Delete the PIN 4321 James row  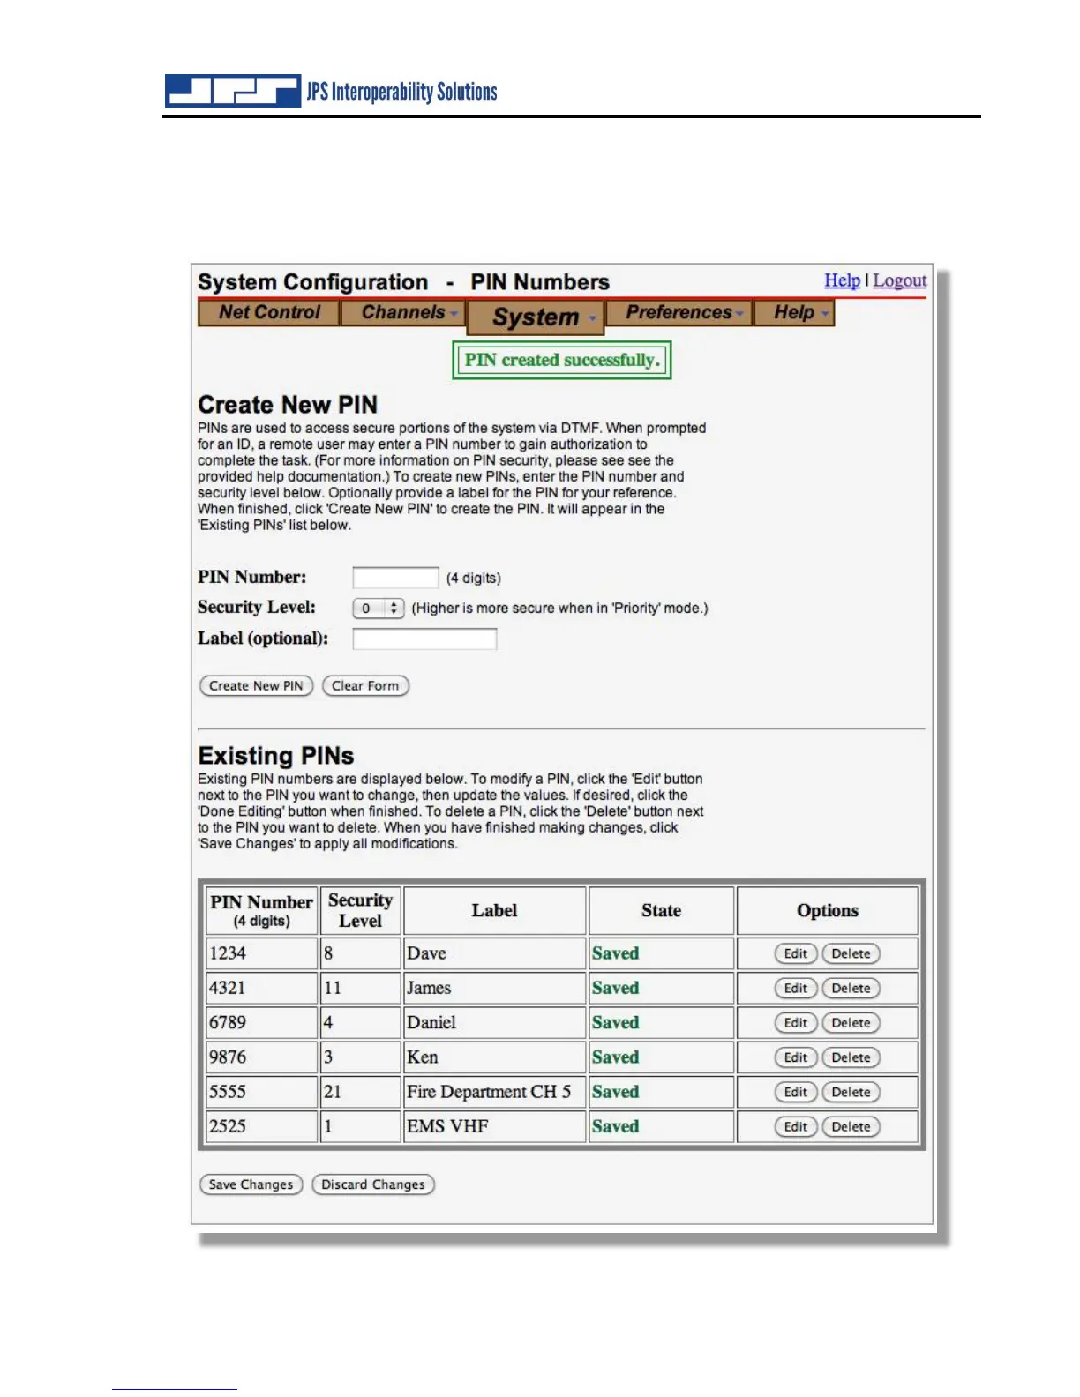click(x=851, y=989)
